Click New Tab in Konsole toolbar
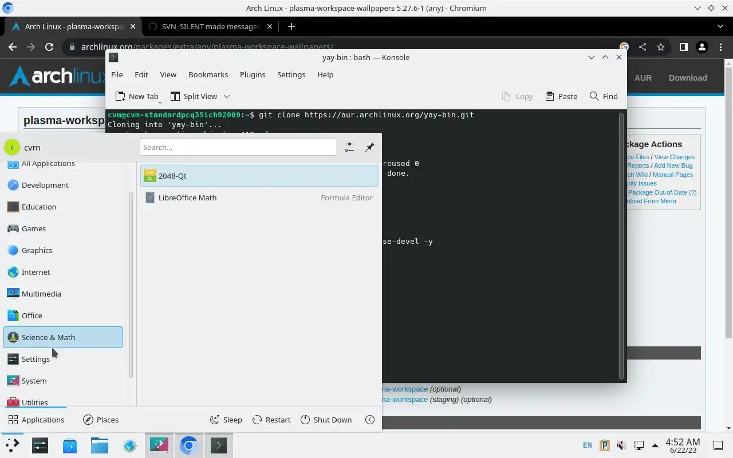 click(137, 96)
